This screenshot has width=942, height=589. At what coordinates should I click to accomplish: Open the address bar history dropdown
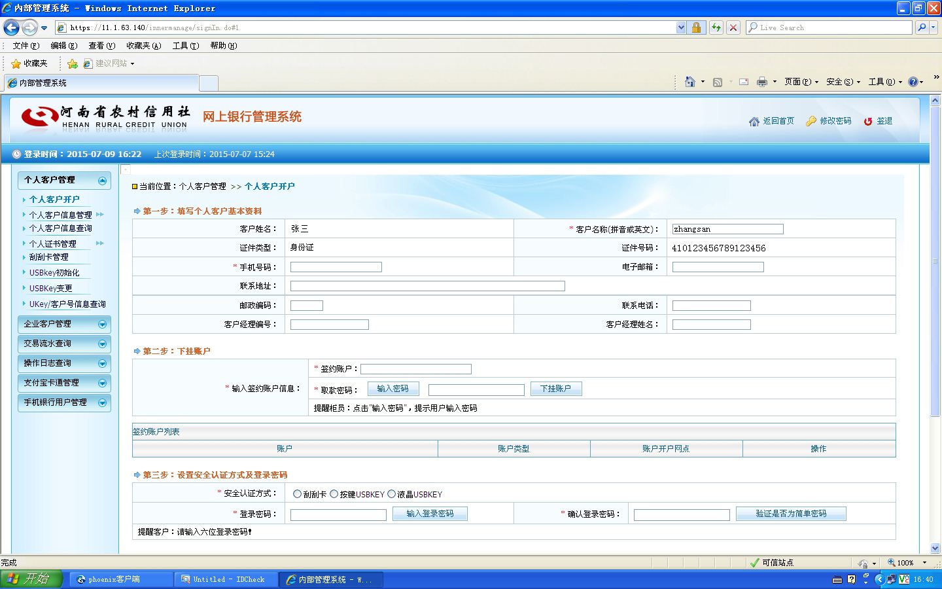click(681, 27)
